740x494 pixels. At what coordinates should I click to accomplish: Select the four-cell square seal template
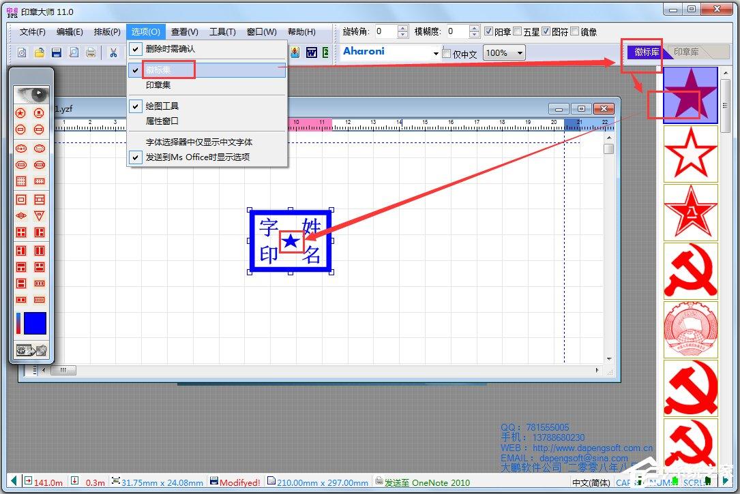click(x=20, y=232)
